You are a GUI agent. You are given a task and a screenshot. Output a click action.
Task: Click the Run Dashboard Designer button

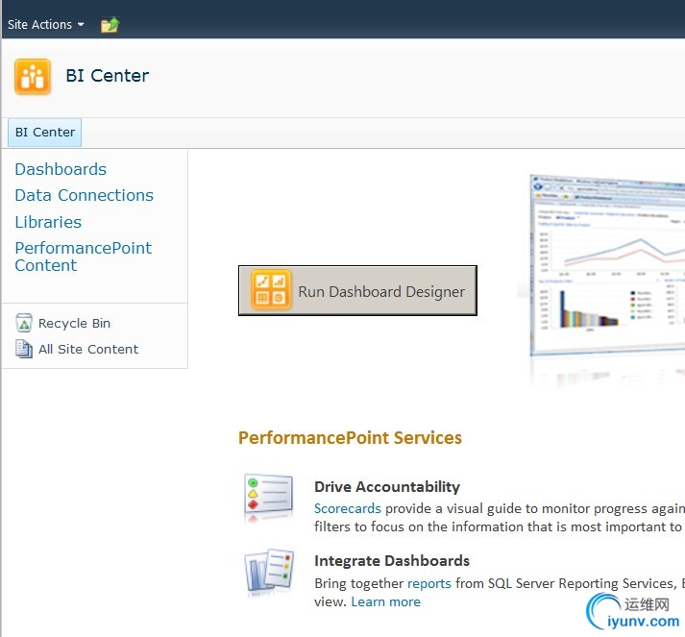pyautogui.click(x=357, y=290)
